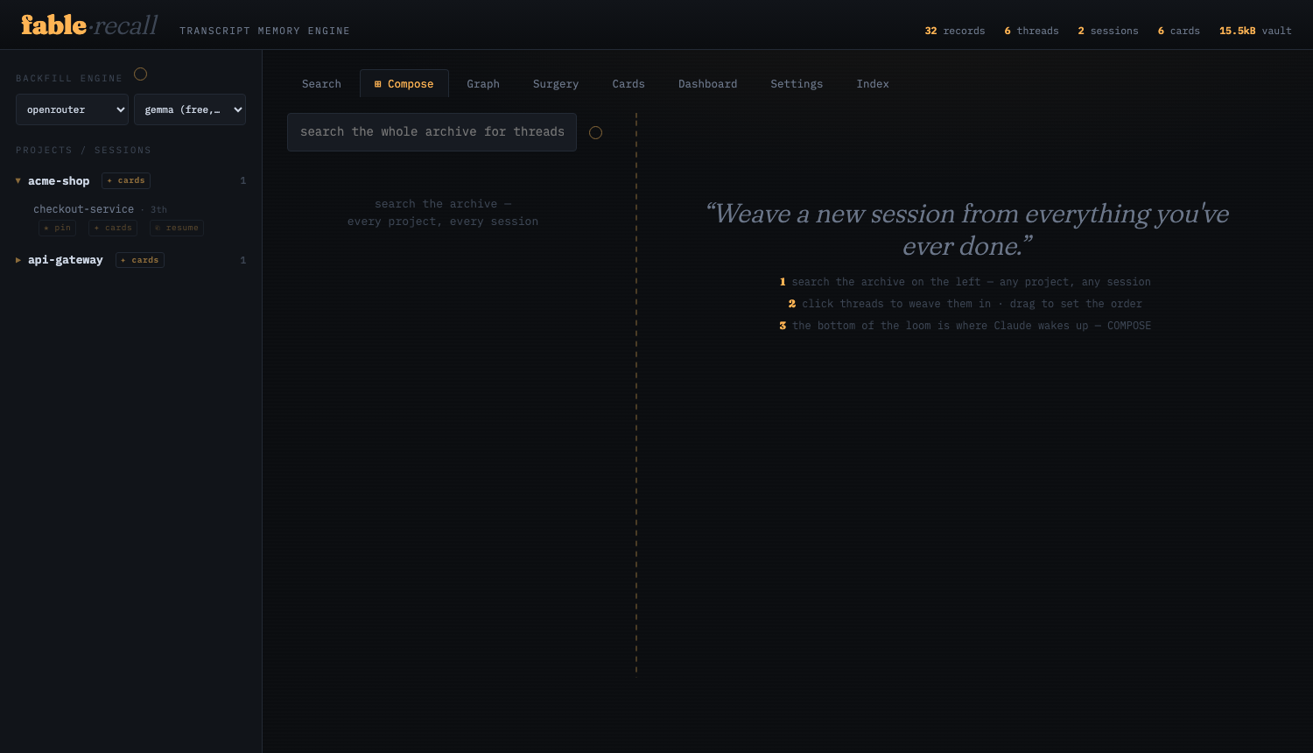
Task: Click step 1 search the archive instruction
Action: click(x=965, y=282)
